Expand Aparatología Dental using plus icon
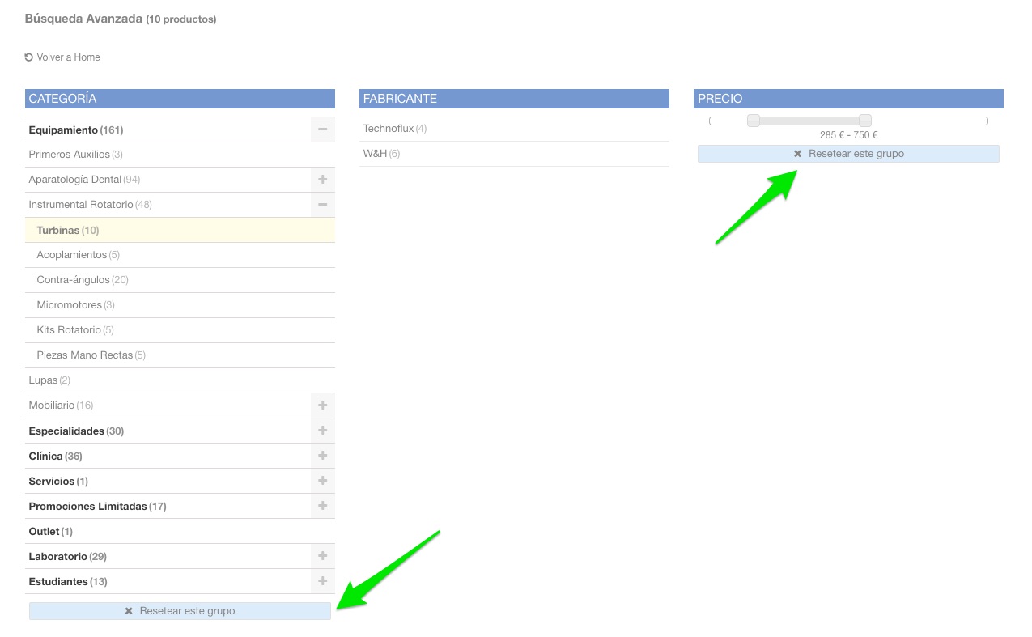Screen dimensions: 1032x637 (x=322, y=180)
